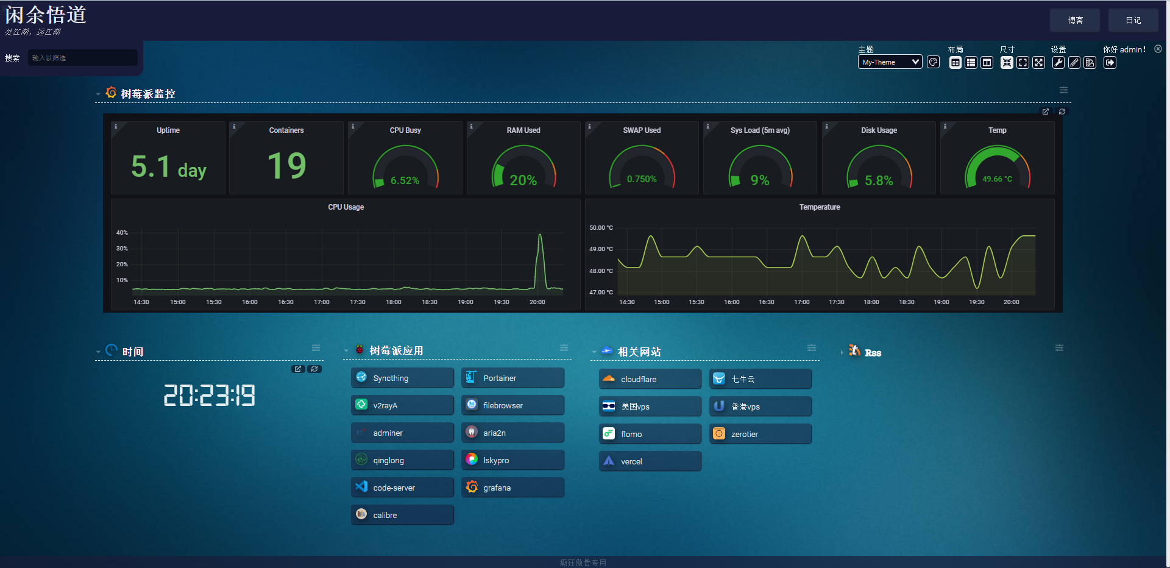Image resolution: width=1170 pixels, height=568 pixels.
Task: Click the Temp gauge panel
Action: 997,158
